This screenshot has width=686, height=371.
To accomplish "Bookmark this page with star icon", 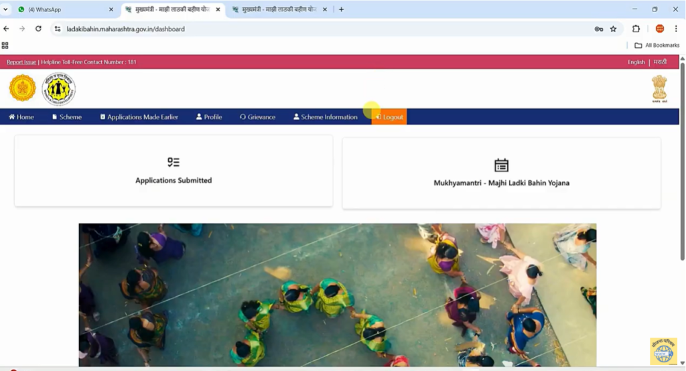I will (613, 29).
